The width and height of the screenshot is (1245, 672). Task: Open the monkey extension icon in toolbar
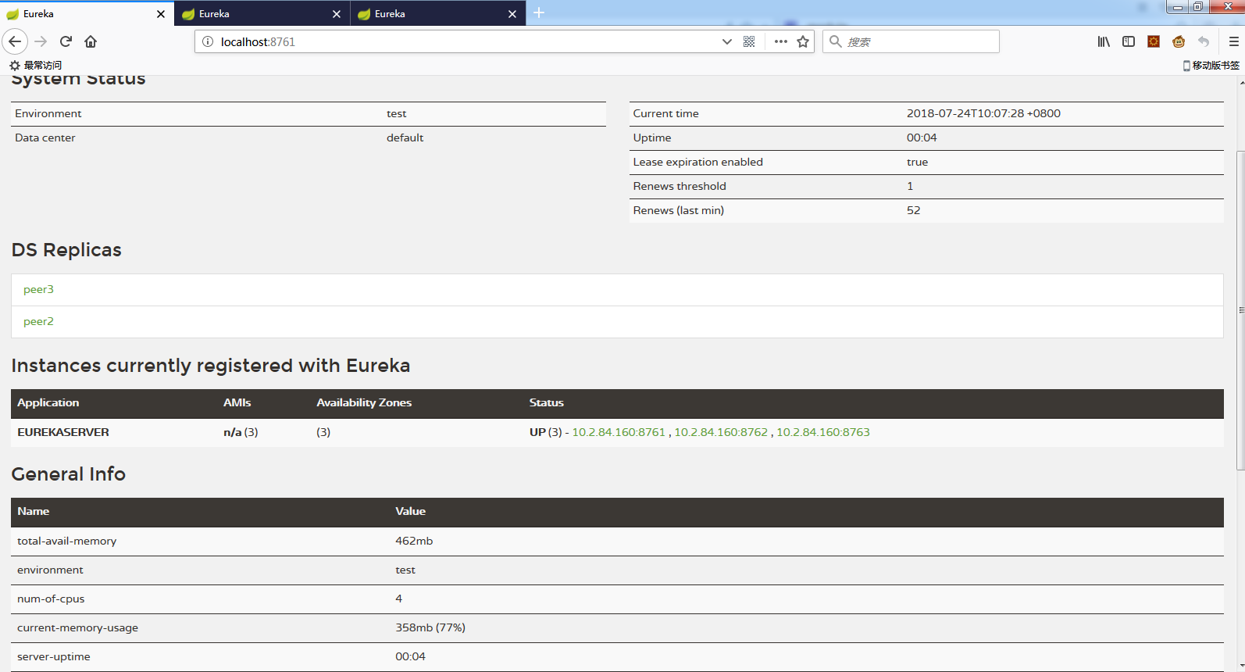coord(1179,41)
